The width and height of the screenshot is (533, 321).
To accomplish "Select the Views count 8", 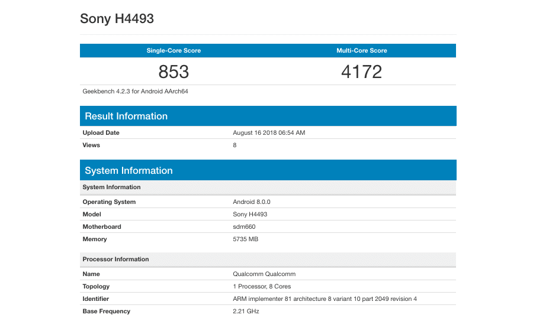I will point(235,145).
